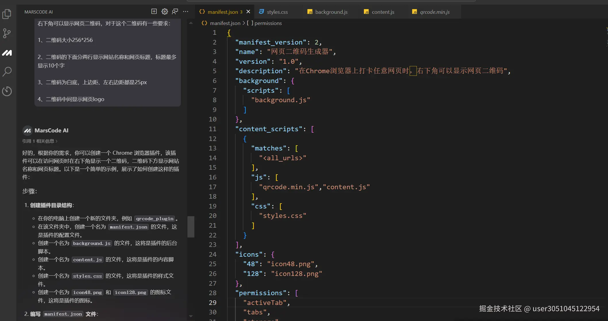Close the manifest.json tab

(x=248, y=11)
